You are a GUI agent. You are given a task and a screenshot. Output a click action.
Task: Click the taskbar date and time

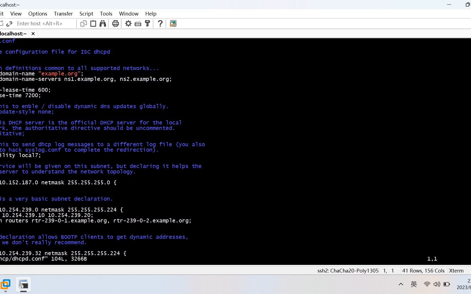464,284
